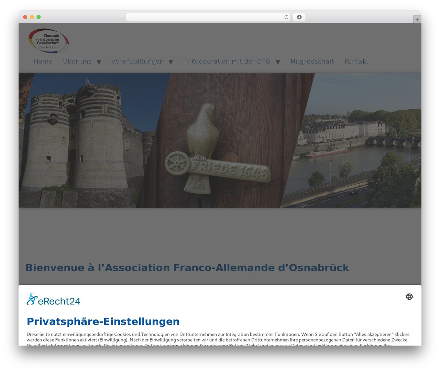This screenshot has height=372, width=440.
Task: Go to the Mitgliedschaft page
Action: point(312,61)
